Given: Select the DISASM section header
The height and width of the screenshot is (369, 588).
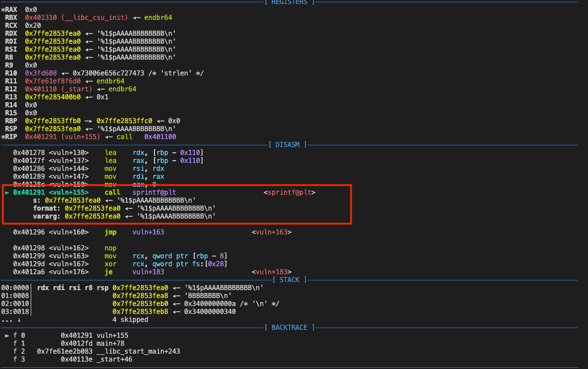Looking at the screenshot, I should click(x=287, y=145).
